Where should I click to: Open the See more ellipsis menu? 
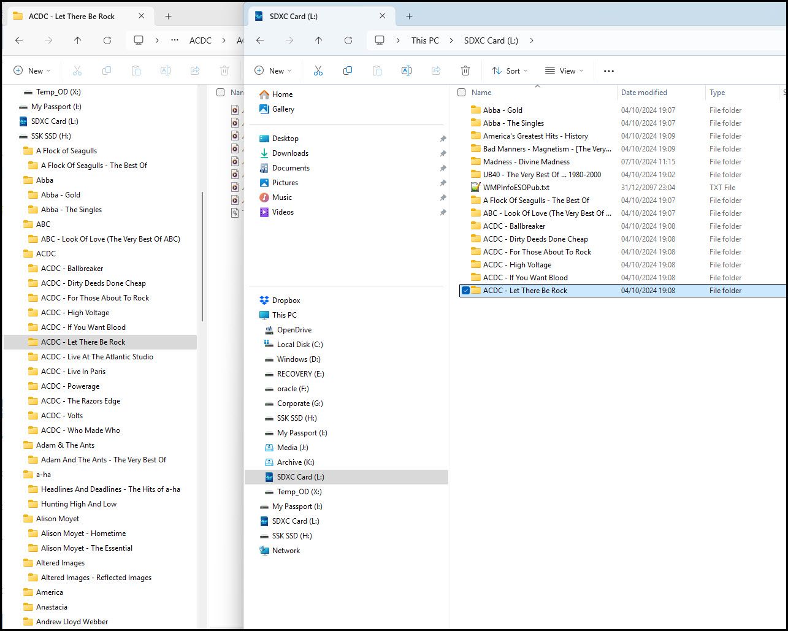[608, 71]
